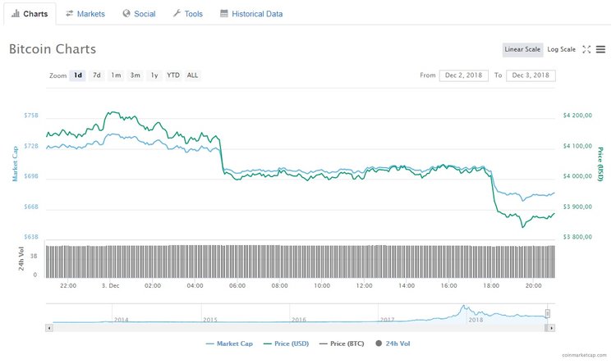This screenshot has width=616, height=364.
Task: Set zoom to ALL
Action: tap(192, 75)
